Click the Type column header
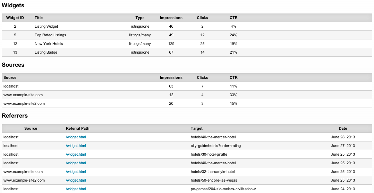374x193 pixels. [140, 18]
